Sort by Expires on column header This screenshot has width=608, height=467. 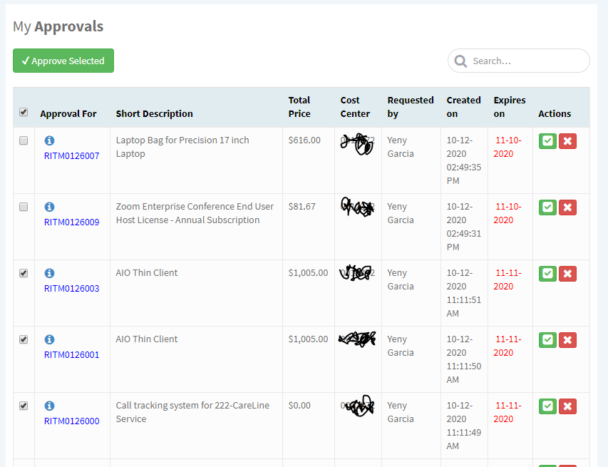[509, 107]
